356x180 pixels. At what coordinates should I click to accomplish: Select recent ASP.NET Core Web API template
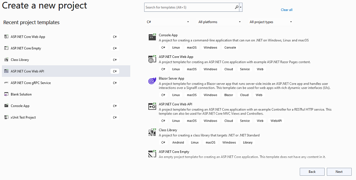pos(28,71)
